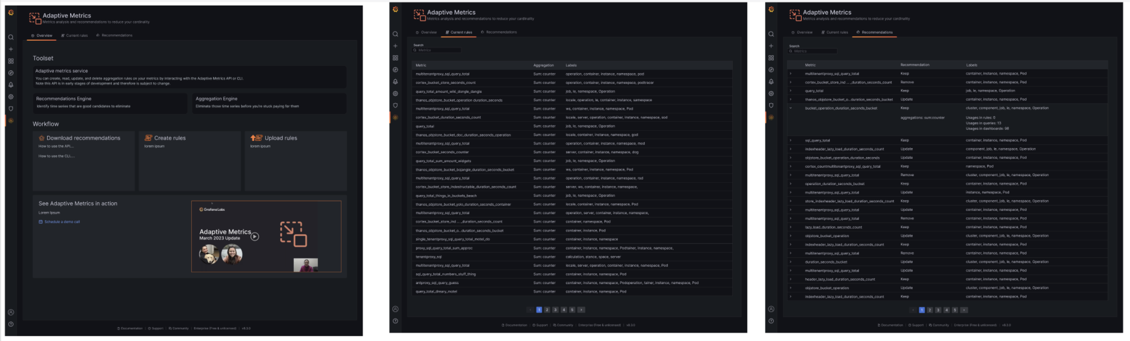1130x341 pixels.
Task: Play the Adaptive Metrics March 2023 Update video
Action: point(255,237)
